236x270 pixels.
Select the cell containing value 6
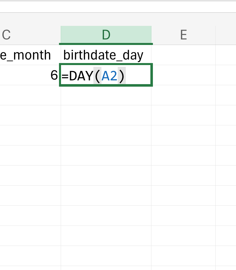tap(30, 75)
